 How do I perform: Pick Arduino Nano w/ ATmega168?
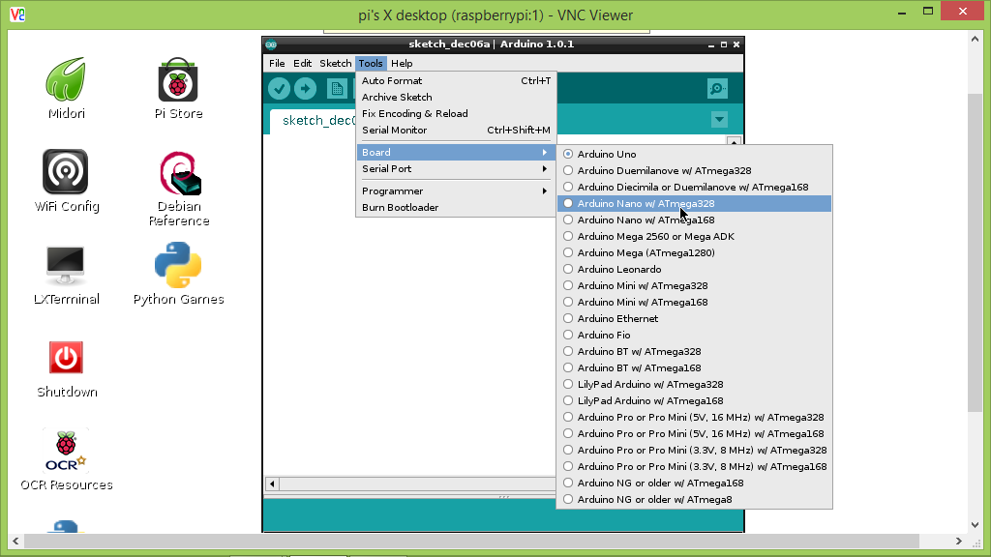(x=695, y=220)
